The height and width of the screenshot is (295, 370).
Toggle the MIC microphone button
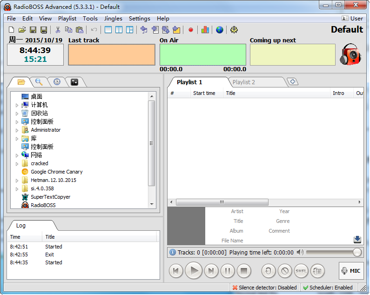point(351,271)
